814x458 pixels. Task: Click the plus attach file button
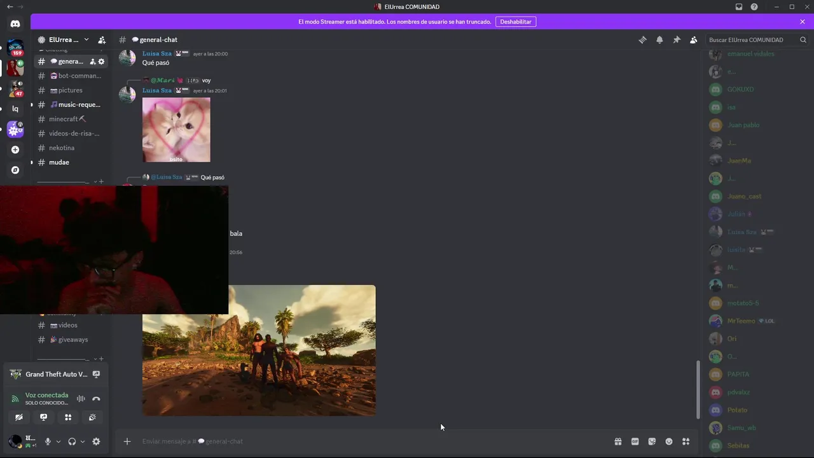pyautogui.click(x=127, y=441)
